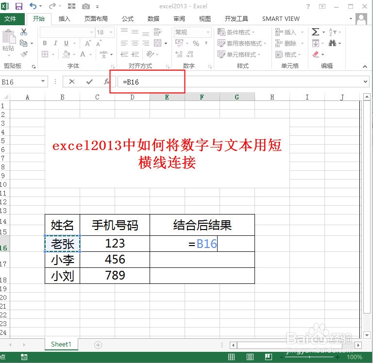Toggle Italic formatting
Viewport: 373px width, 363px height.
(55, 43)
